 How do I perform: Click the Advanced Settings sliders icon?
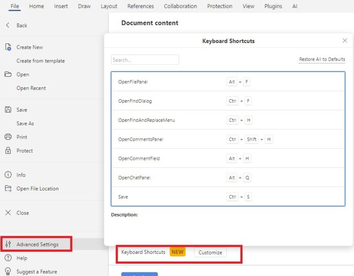[8, 245]
